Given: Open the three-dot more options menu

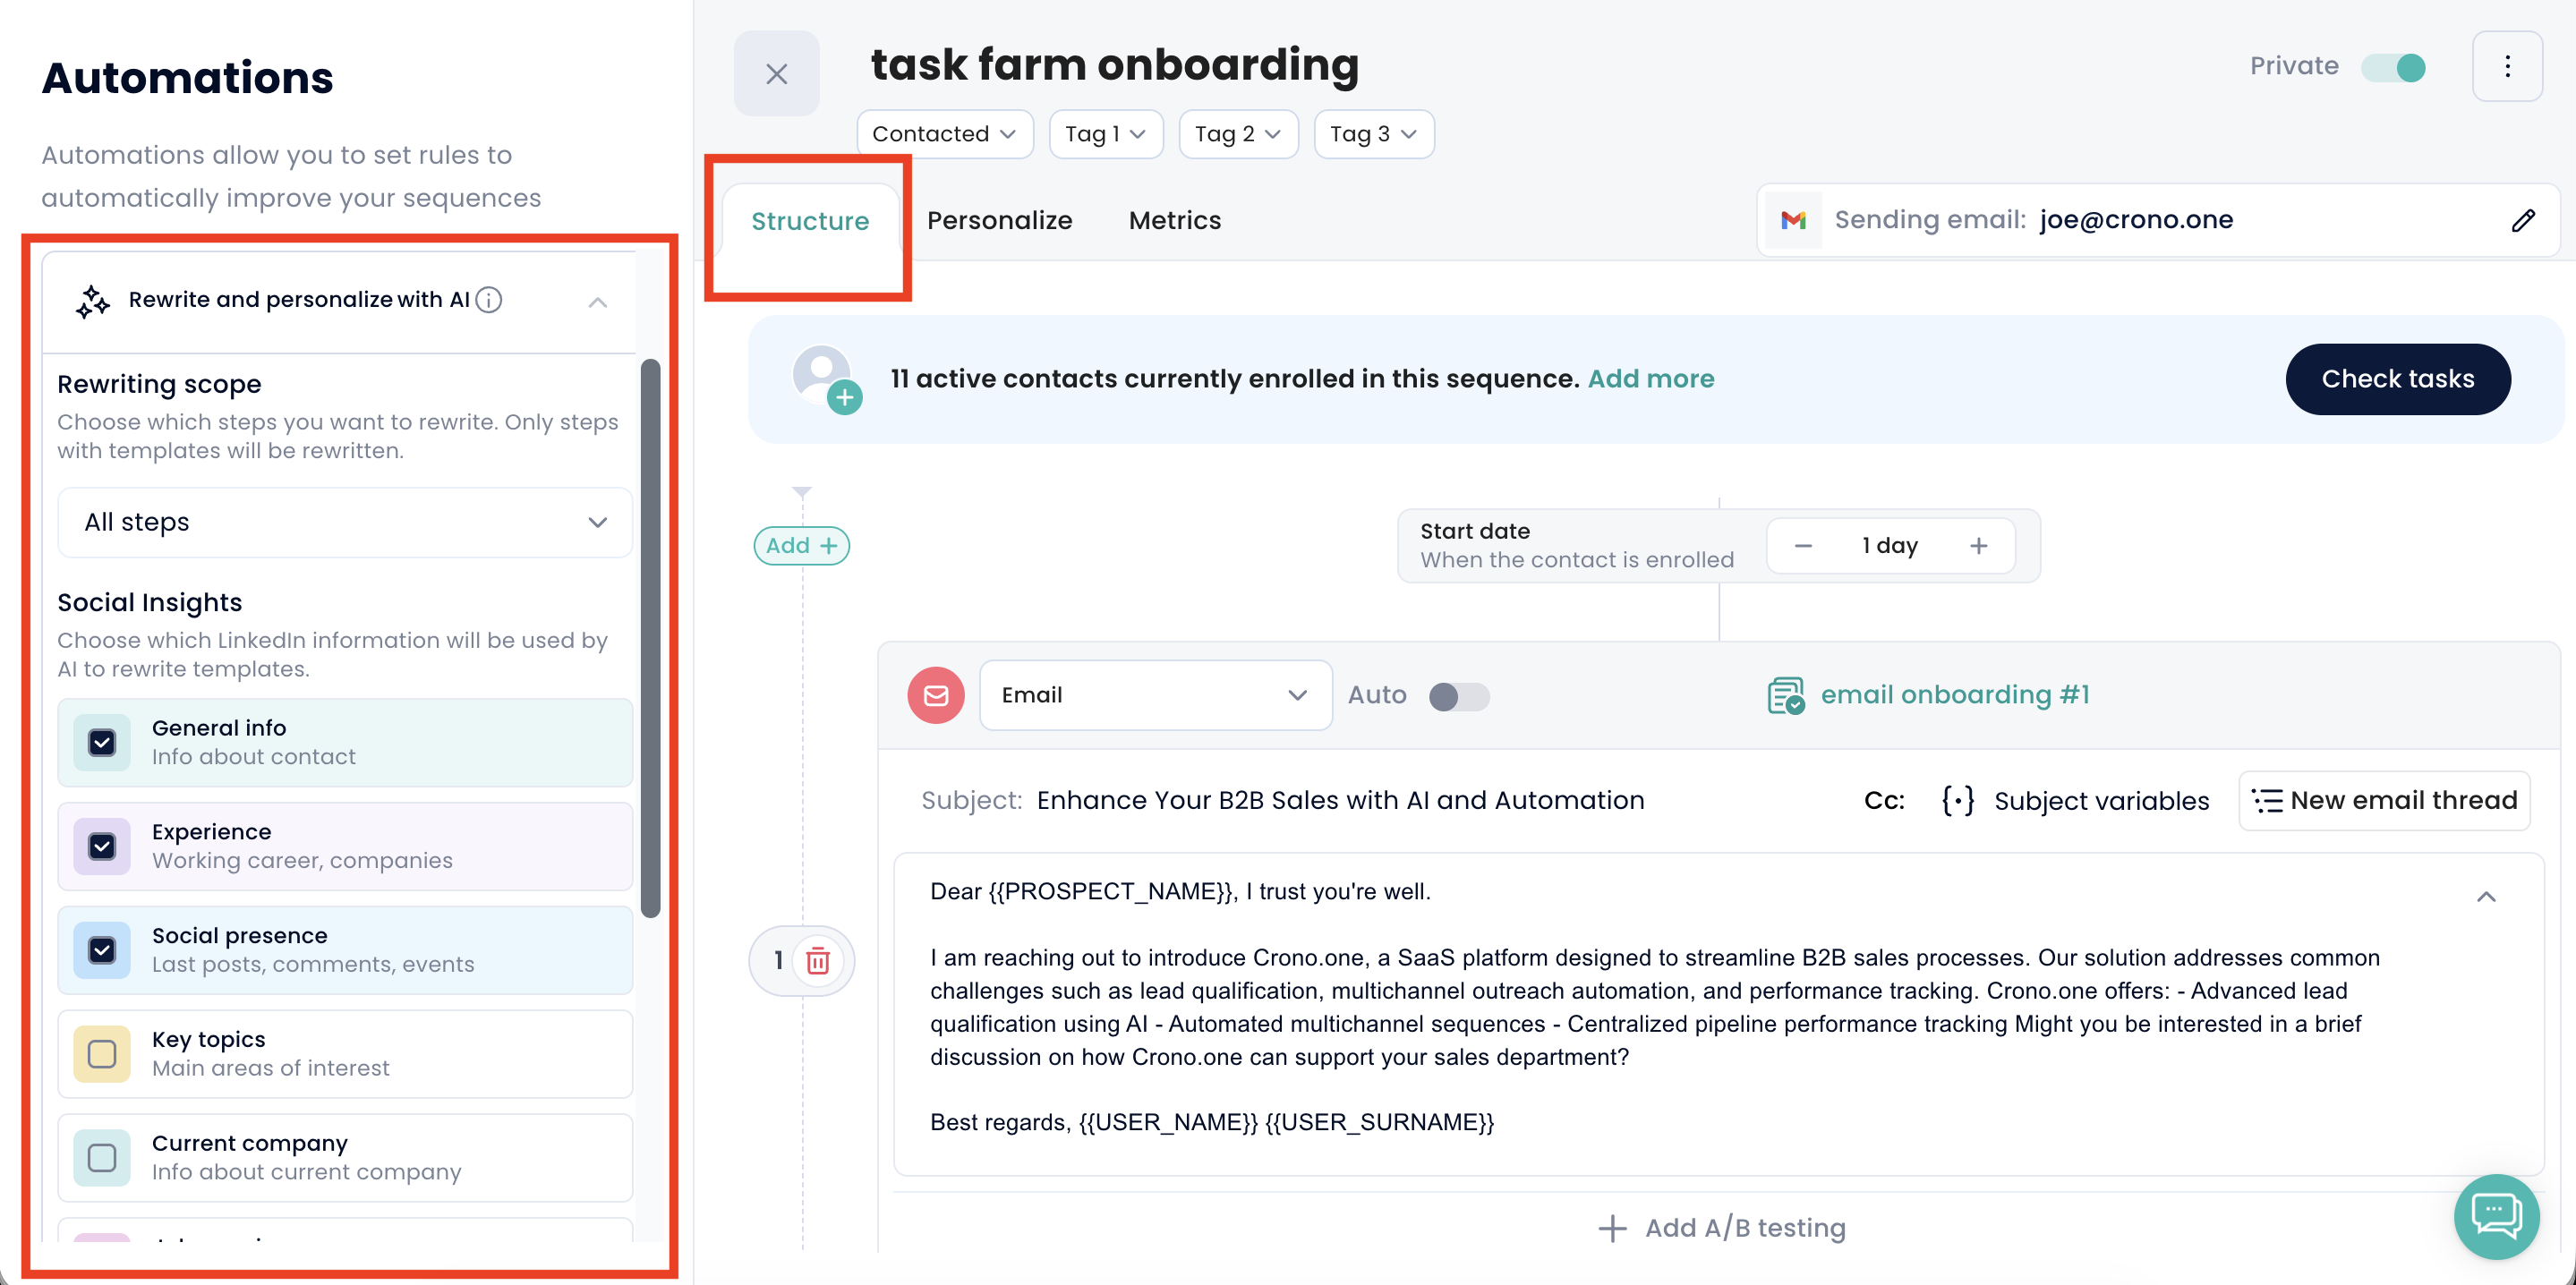Looking at the screenshot, I should [2506, 67].
